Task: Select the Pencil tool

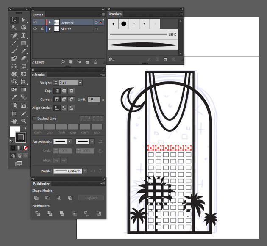Action: 23,51
